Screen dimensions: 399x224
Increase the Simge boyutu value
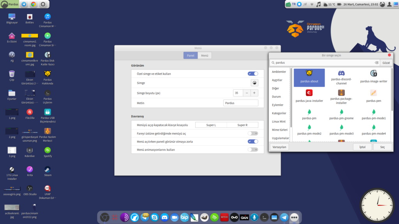pos(254,93)
